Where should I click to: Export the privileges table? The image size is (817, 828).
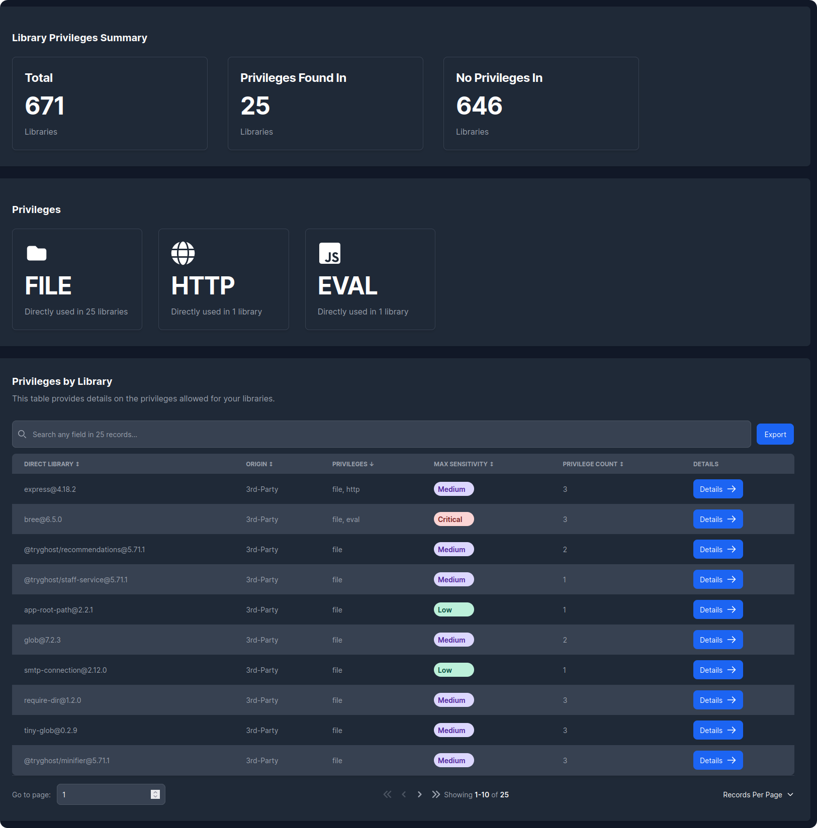pyautogui.click(x=775, y=434)
